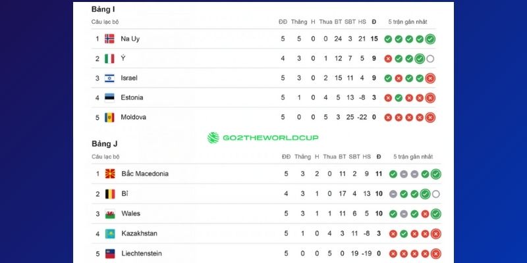
Task: Click the Norway flag icon
Action: (109, 39)
